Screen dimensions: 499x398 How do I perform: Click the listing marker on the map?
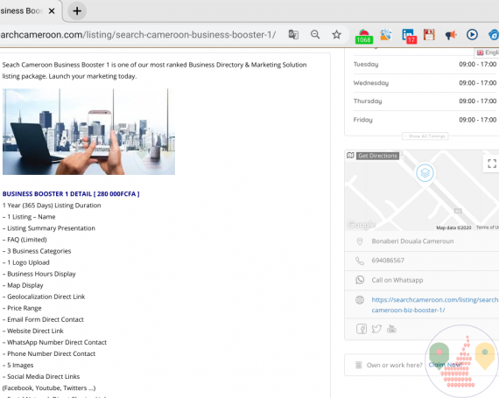(425, 173)
